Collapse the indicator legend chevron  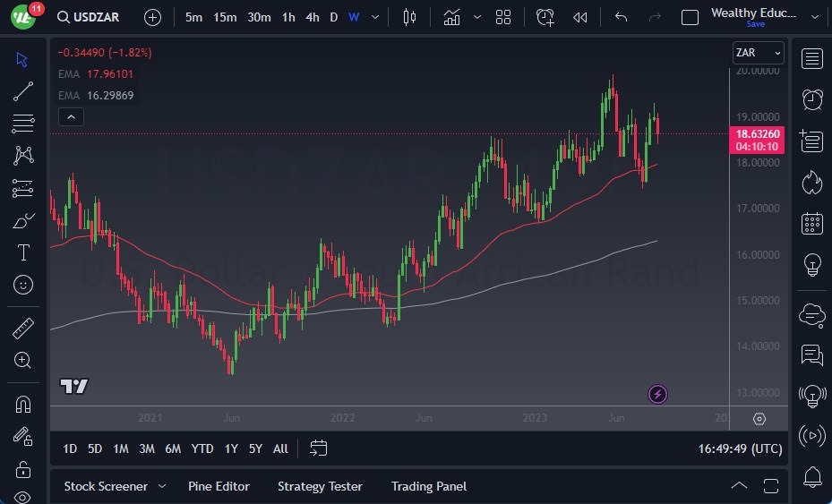(70, 116)
